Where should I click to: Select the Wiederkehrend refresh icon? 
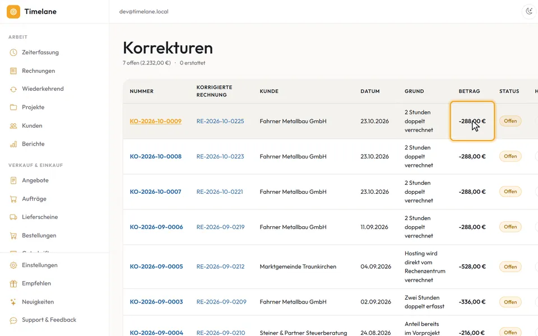point(13,89)
